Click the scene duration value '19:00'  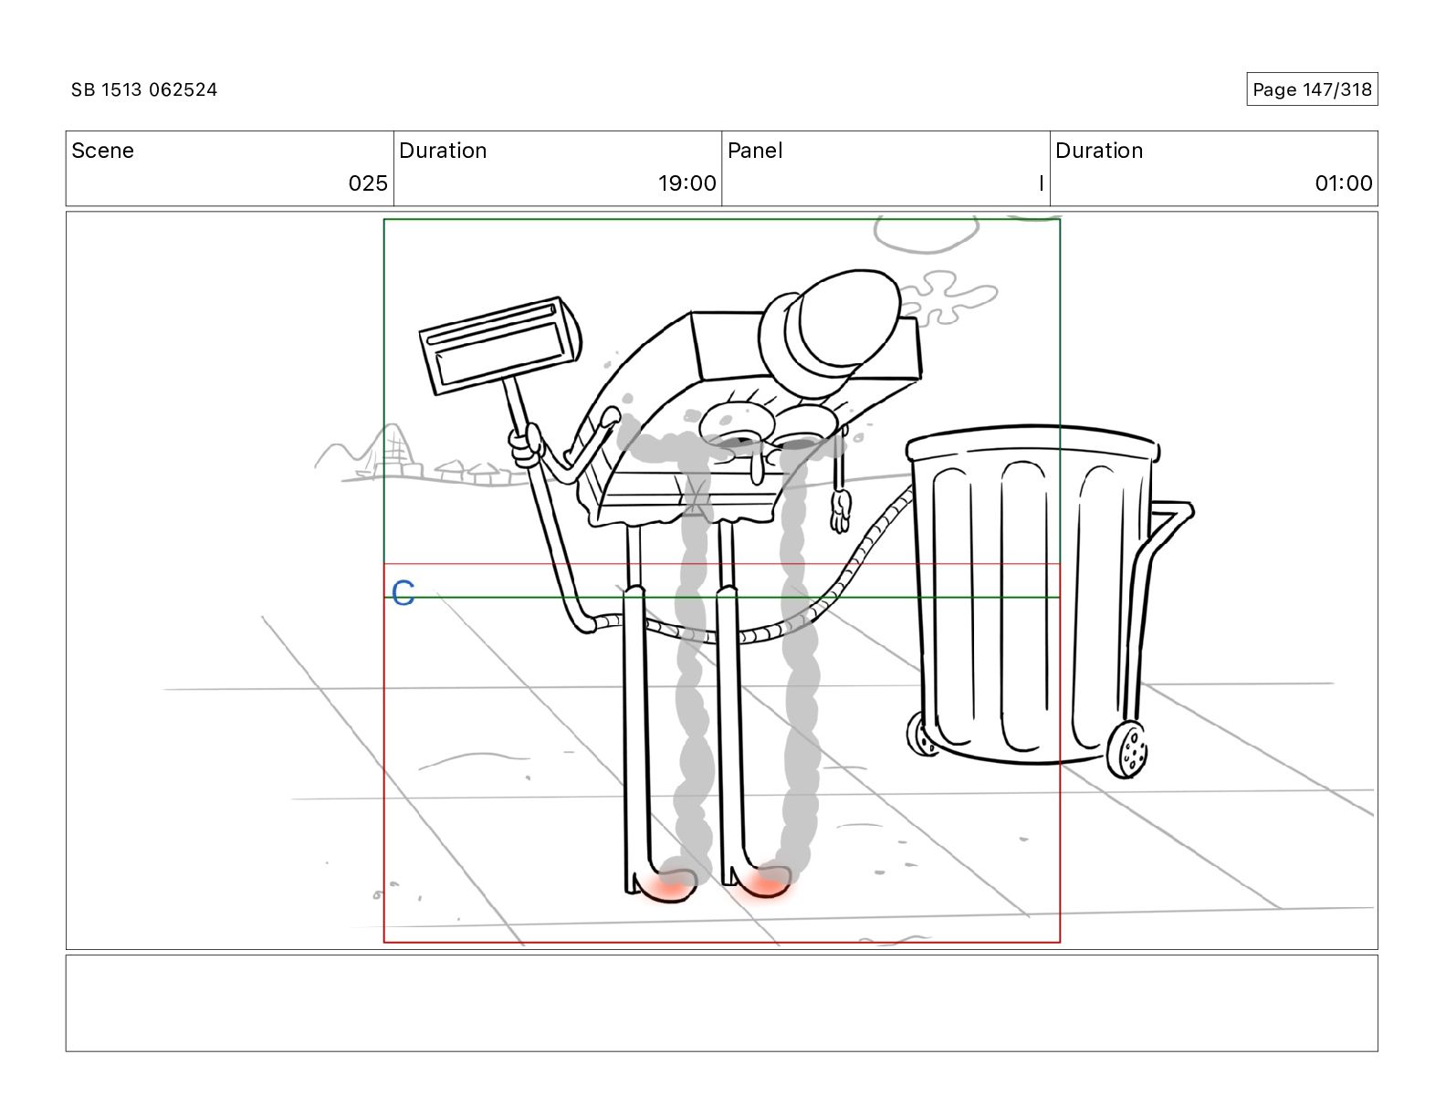687,183
